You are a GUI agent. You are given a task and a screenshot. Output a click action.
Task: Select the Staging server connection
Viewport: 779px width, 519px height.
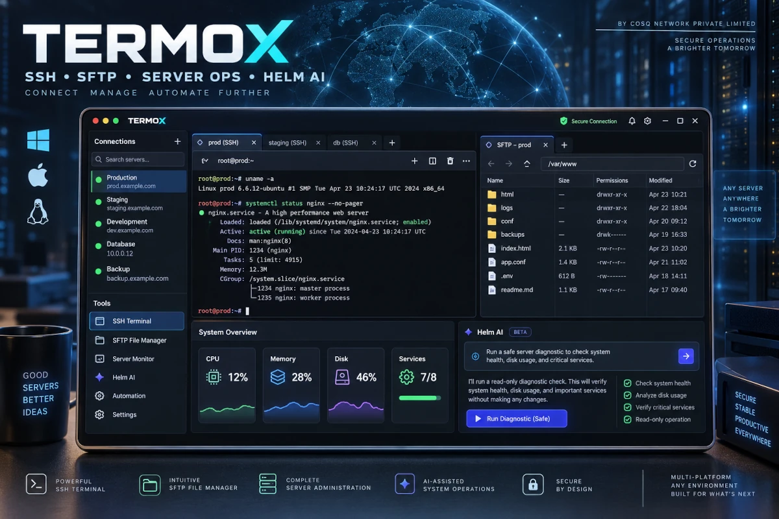(138, 204)
